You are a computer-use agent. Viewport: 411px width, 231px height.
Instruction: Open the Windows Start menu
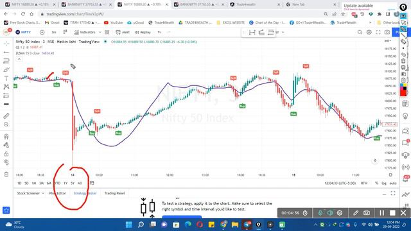[x=128, y=225]
